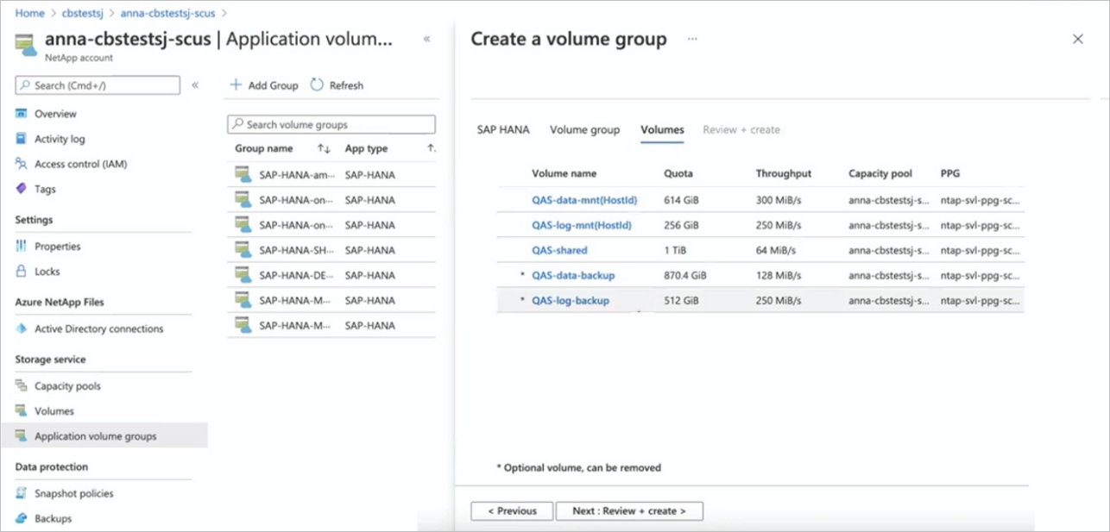The width and height of the screenshot is (1110, 532).
Task: Open the Snapshot policies icon
Action: point(22,493)
